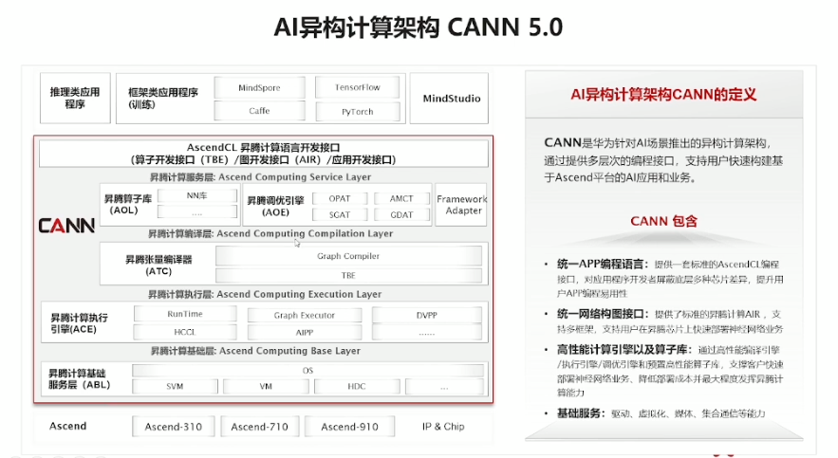Click the RunTime box
This screenshot has width=838, height=458.
tap(185, 314)
